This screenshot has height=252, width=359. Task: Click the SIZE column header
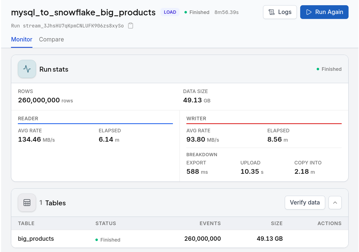(x=277, y=223)
